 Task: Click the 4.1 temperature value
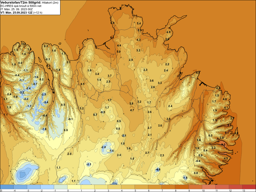[226, 108]
